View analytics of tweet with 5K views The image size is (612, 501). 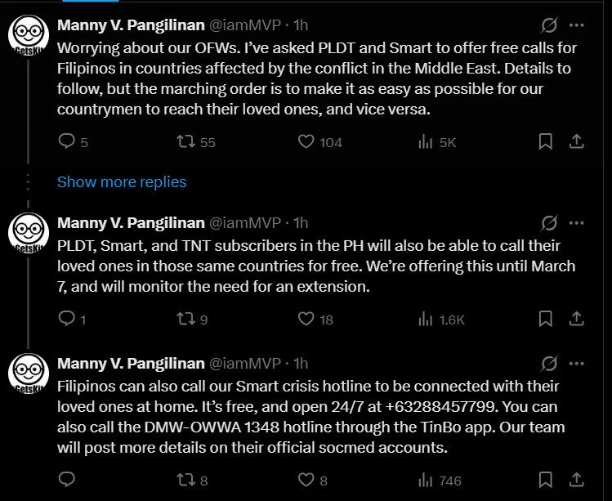pos(426,142)
